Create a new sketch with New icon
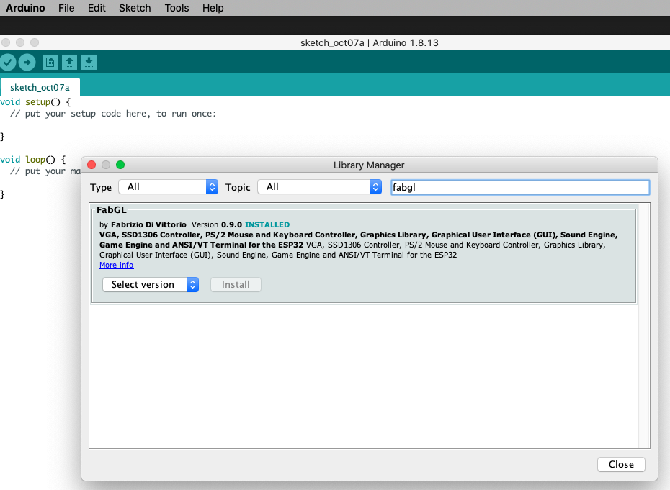The image size is (670, 490). [x=50, y=63]
